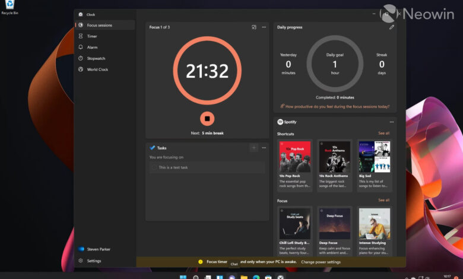Switch to the Timer page
The height and width of the screenshot is (279, 463).
pos(105,36)
